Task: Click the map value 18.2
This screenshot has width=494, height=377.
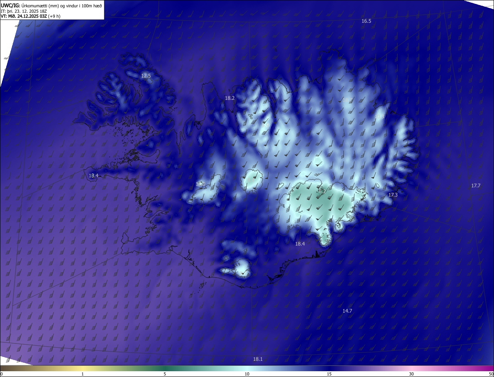Action: tap(230, 98)
